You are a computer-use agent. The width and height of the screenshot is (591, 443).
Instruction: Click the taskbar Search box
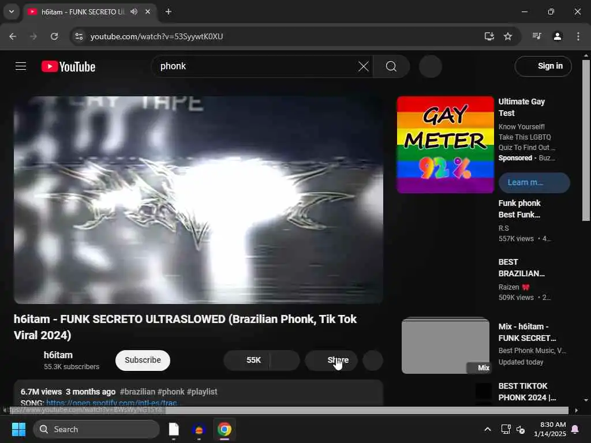pyautogui.click(x=96, y=429)
